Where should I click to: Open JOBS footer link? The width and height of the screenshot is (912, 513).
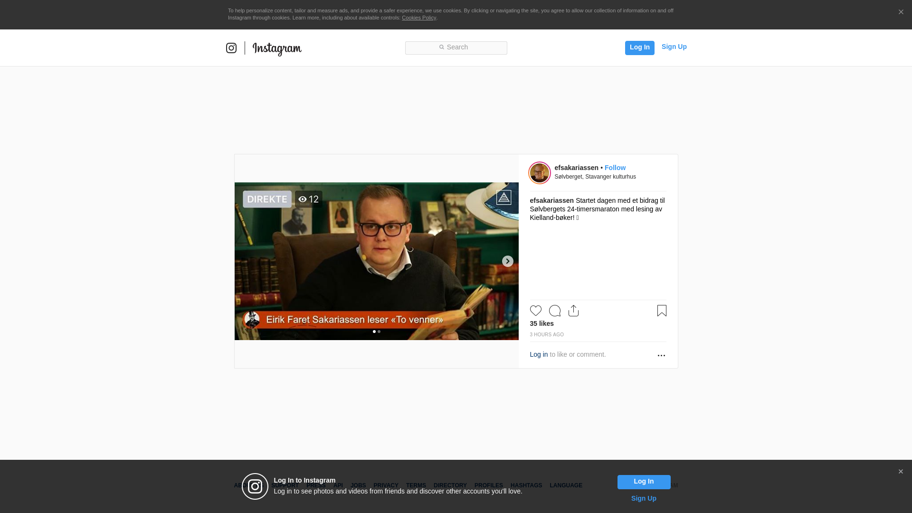[x=358, y=485]
